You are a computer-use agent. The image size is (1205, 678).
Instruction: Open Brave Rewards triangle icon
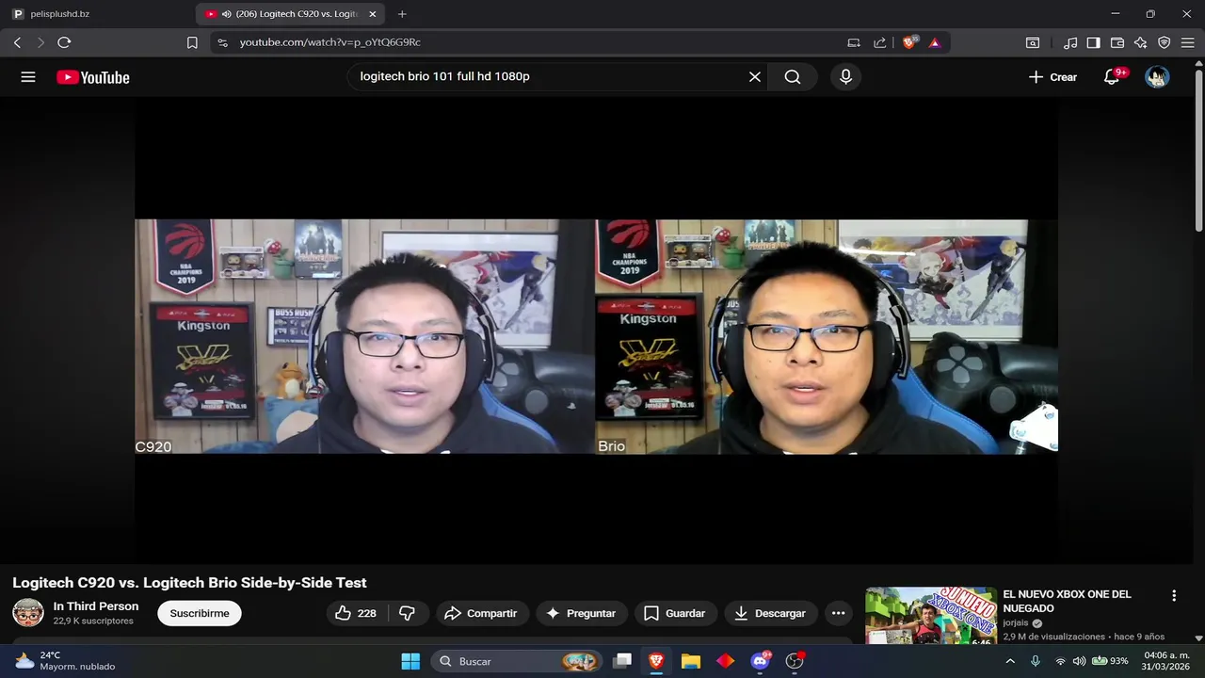[935, 42]
